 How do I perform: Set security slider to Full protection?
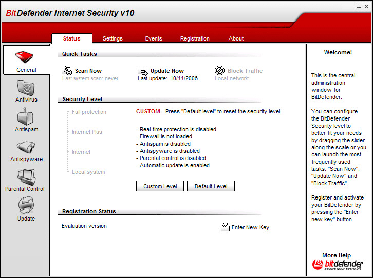(89, 112)
